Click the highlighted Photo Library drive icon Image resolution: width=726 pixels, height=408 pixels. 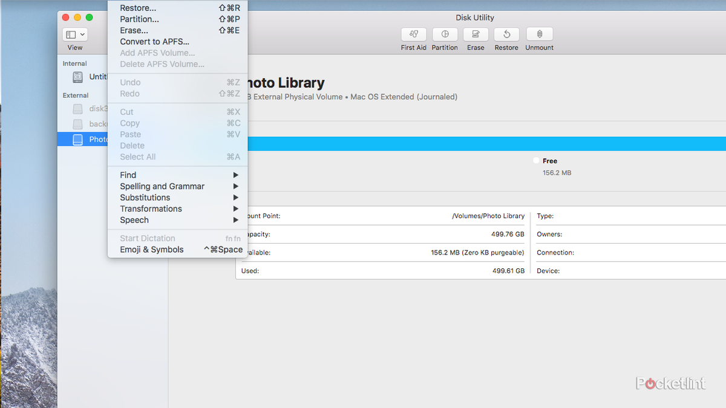pyautogui.click(x=77, y=140)
